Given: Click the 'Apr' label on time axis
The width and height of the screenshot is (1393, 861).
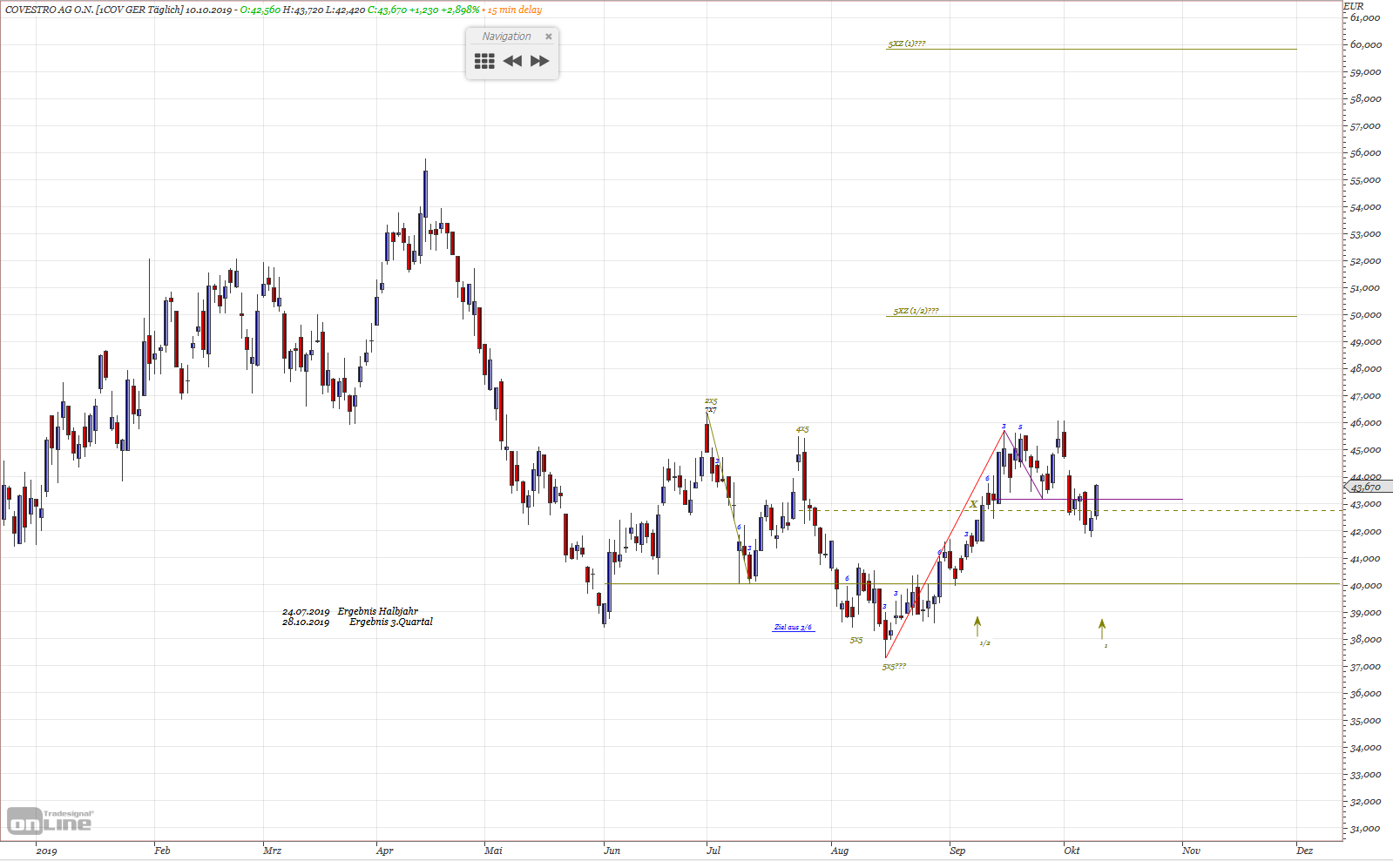Looking at the screenshot, I should pos(385,851).
